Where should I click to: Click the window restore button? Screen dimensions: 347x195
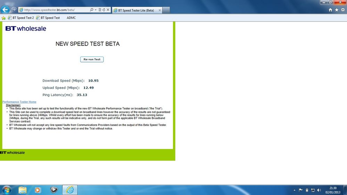[x=330, y=2]
